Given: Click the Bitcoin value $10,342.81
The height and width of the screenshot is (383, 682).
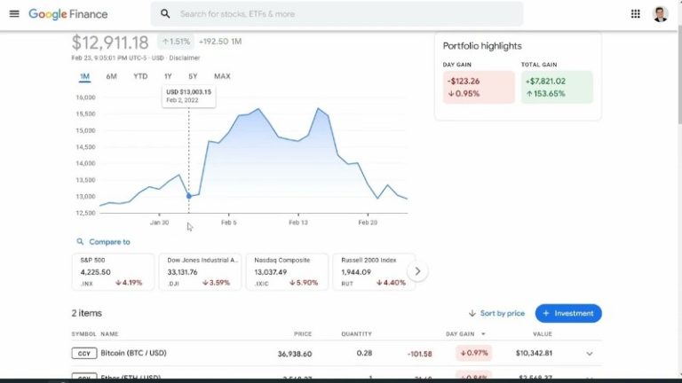Looking at the screenshot, I should [534, 353].
